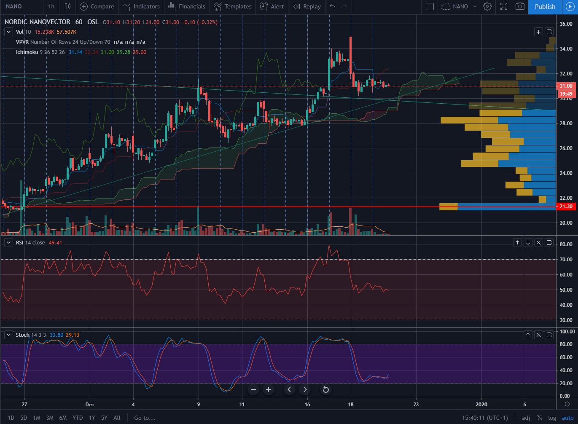Click the NORDIC NANOVECTOR chart title
This screenshot has height=424, width=578.
click(37, 22)
